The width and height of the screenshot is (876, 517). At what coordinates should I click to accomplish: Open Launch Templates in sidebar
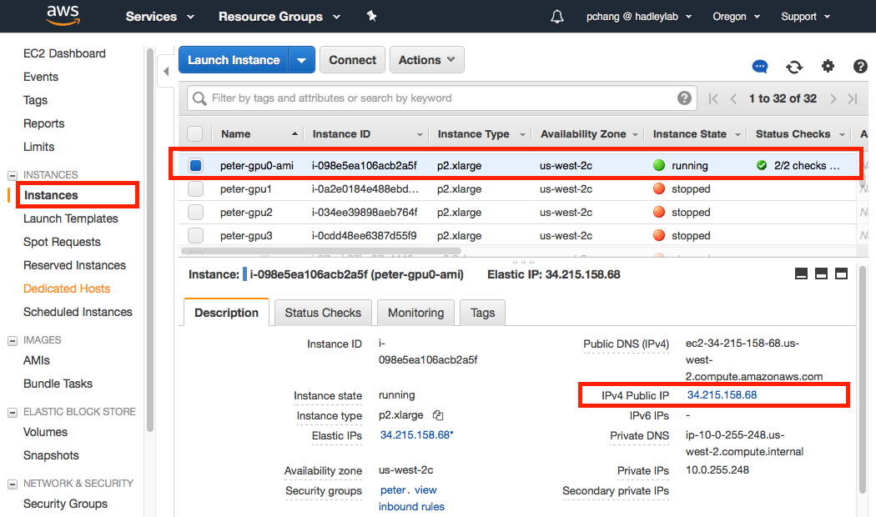point(70,218)
